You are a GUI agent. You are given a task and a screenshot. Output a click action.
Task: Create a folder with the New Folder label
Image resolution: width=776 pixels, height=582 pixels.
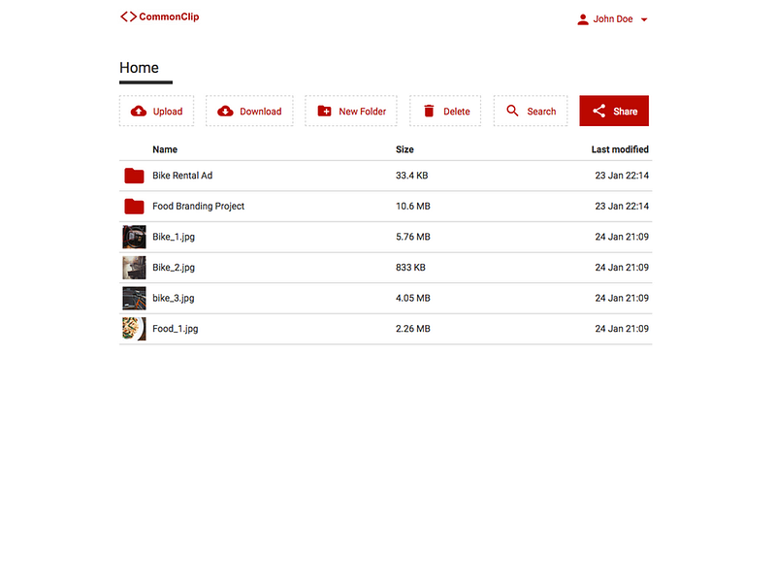coord(362,112)
